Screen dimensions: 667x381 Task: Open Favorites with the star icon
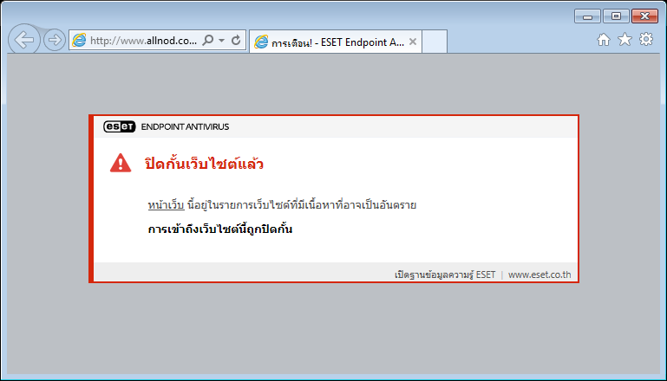(624, 40)
